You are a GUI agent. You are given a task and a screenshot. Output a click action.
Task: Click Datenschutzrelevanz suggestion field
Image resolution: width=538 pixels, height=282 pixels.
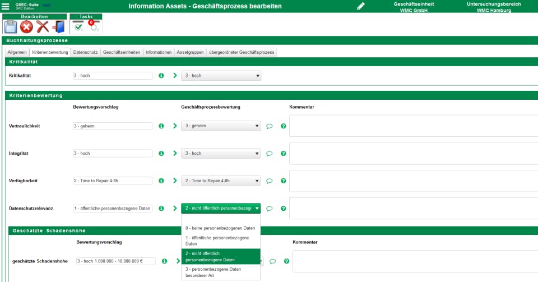click(113, 208)
